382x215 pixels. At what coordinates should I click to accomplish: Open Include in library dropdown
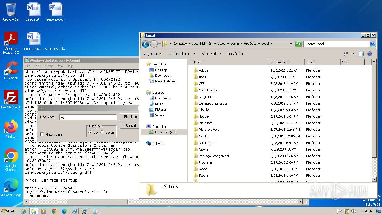point(181,54)
